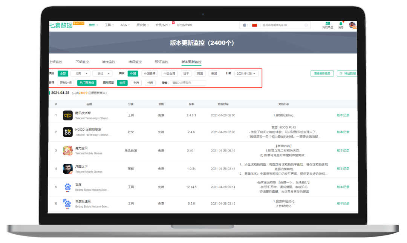Go to the 七麦数据 logo home
This screenshot has height=243, width=407.
(61, 25)
